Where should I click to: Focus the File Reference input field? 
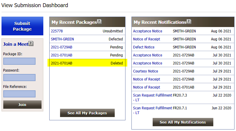point(19,94)
